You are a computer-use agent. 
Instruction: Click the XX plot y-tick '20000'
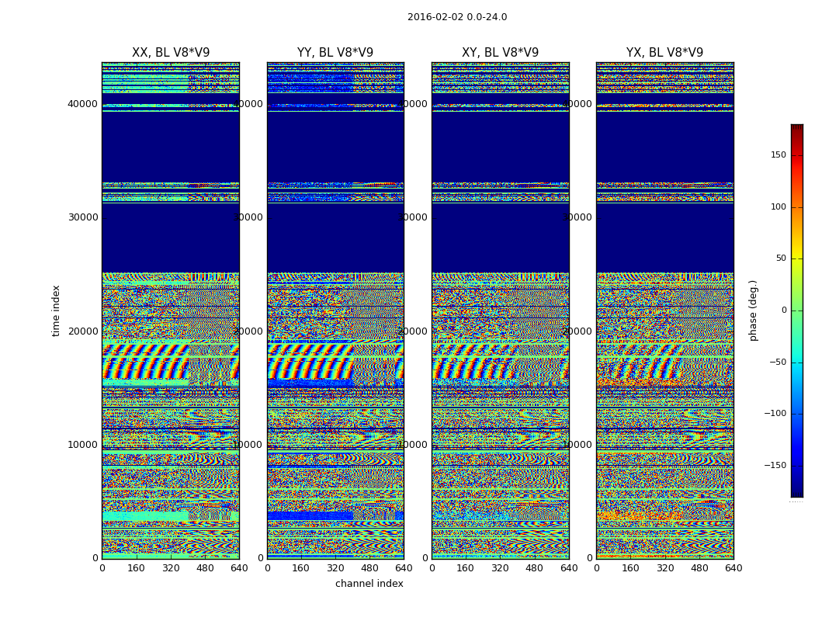pos(82,331)
